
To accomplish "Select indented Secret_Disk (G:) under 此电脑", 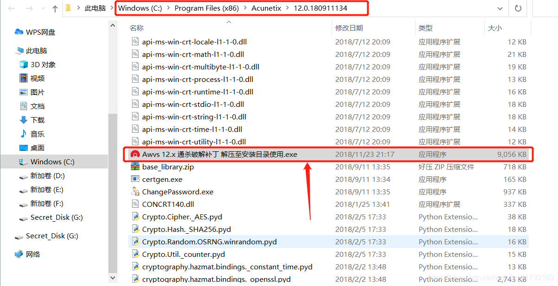I will [x=56, y=218].
